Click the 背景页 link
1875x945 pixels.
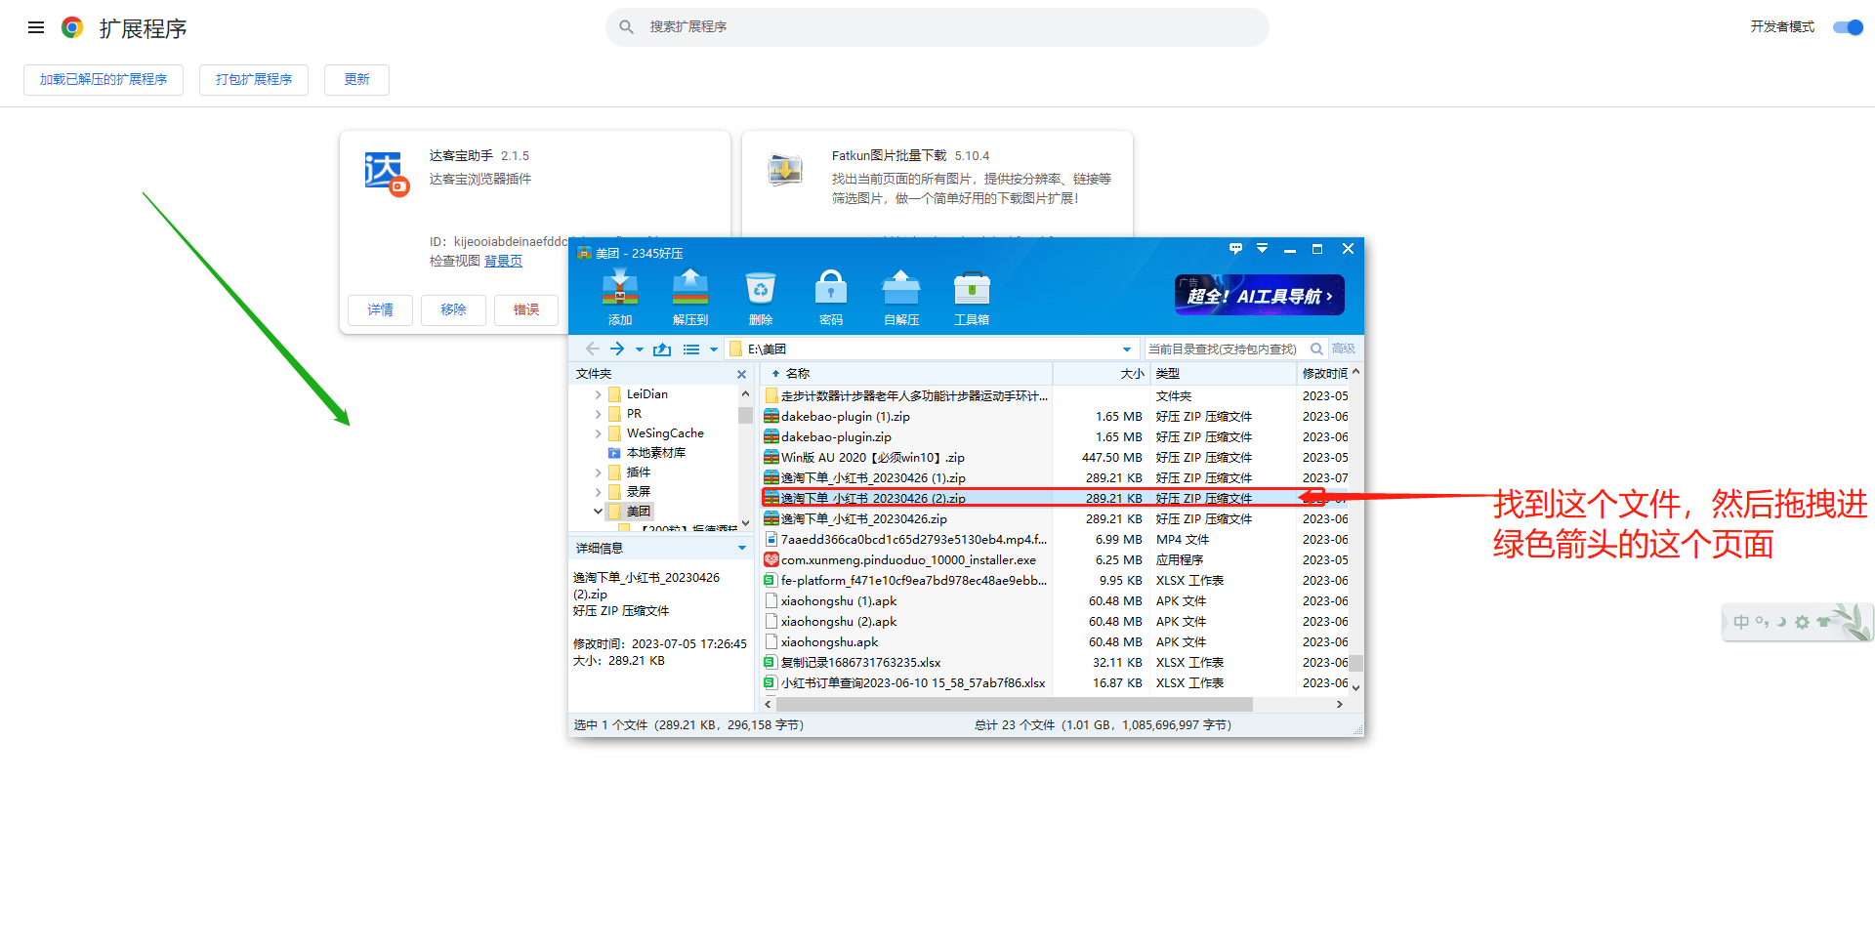[503, 262]
